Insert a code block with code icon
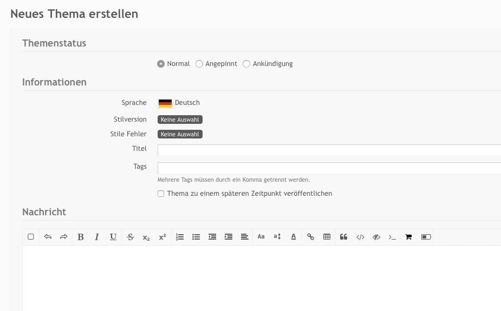Screen dimensions: 501x311 360,237
